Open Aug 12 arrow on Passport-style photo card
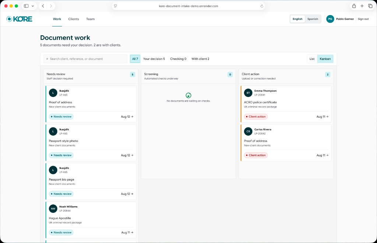Image resolution: width=377 pixels, height=243 pixels. [x=127, y=155]
